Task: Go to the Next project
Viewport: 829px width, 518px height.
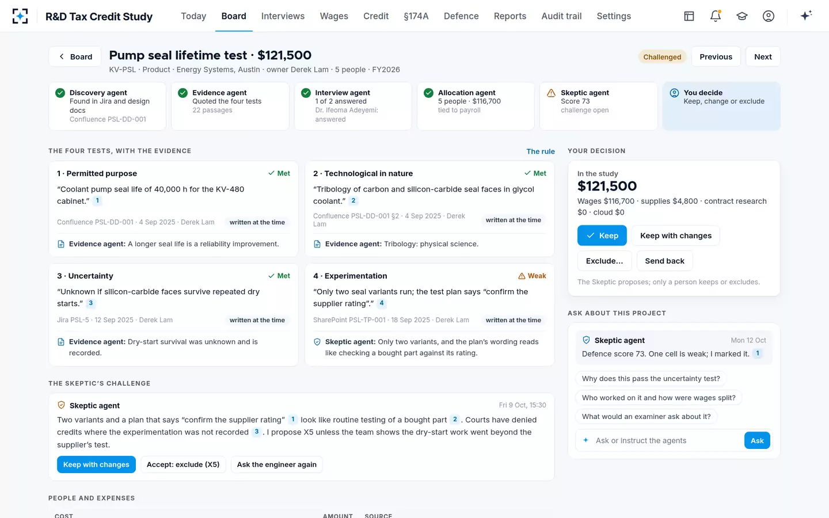Action: pos(763,56)
